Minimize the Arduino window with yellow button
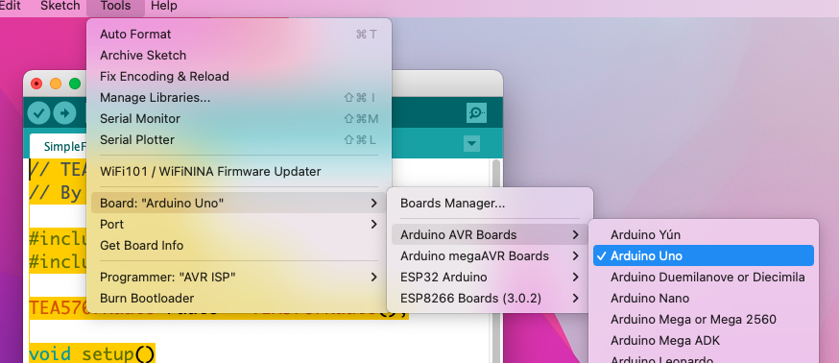Image resolution: width=839 pixels, height=363 pixels. 56,84
